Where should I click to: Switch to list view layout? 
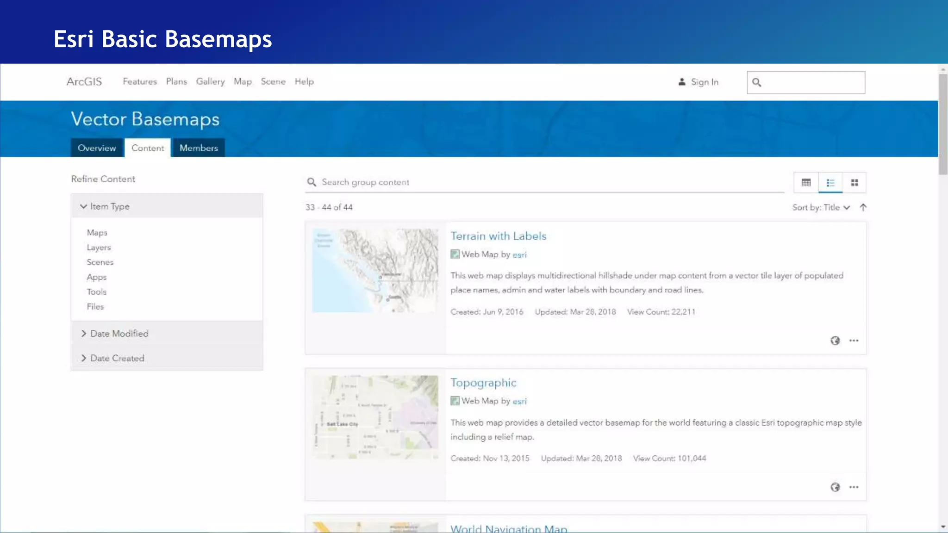830,182
